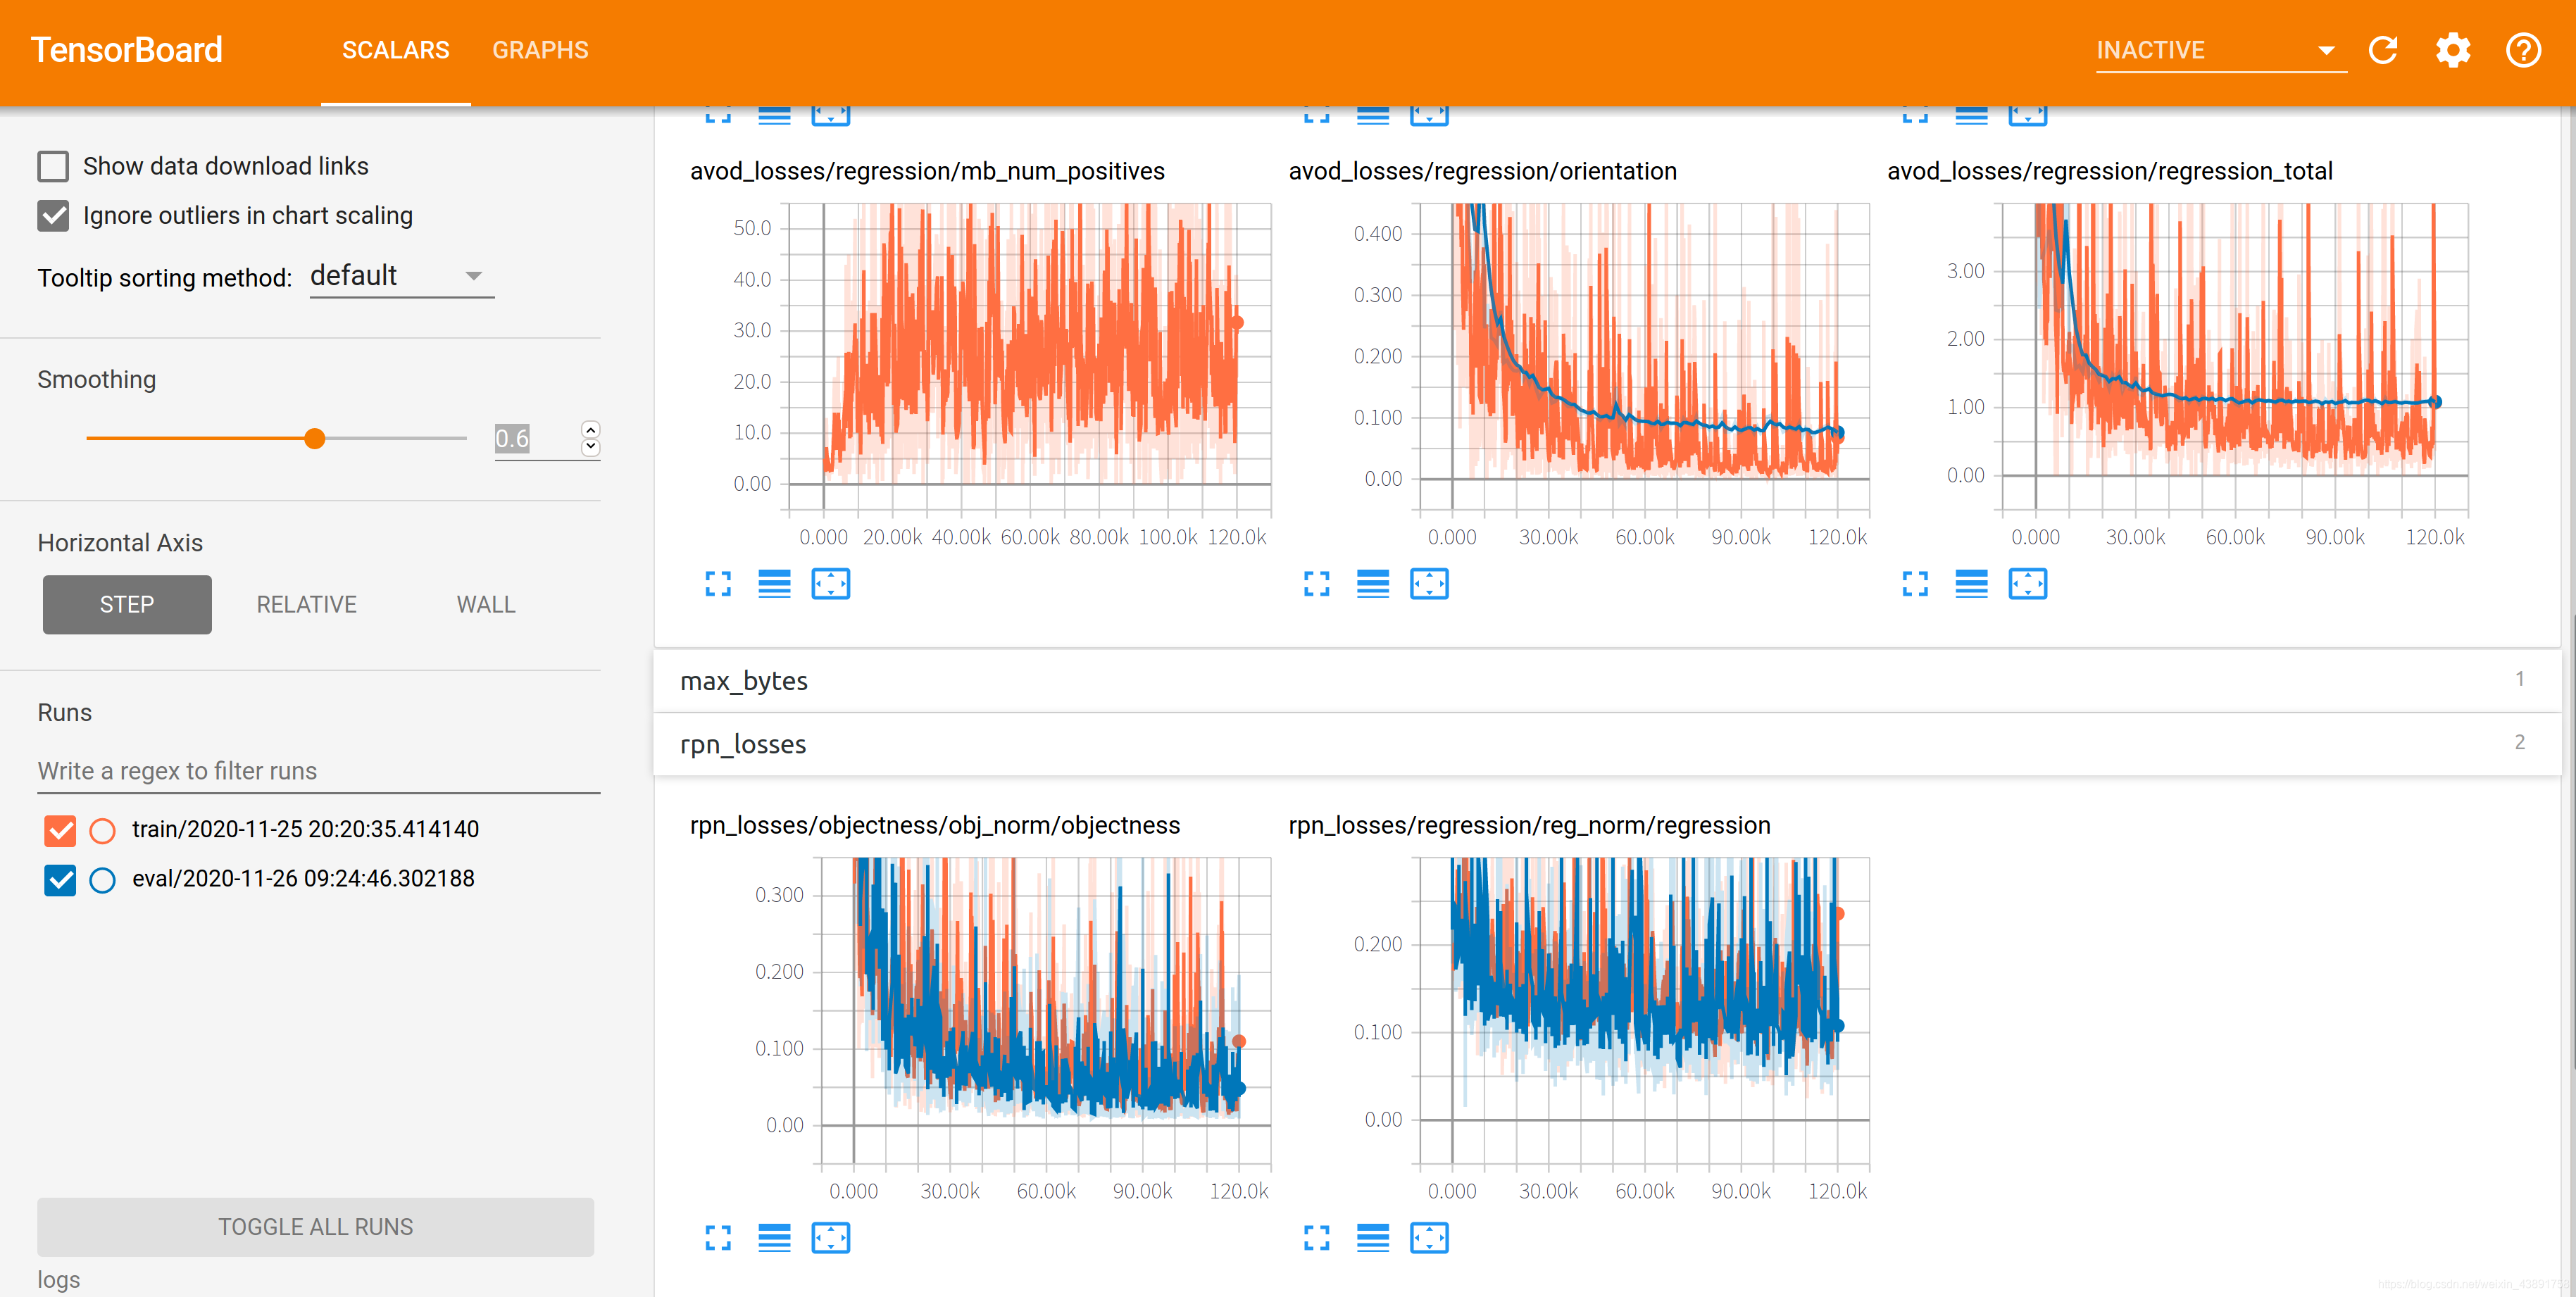Image resolution: width=2576 pixels, height=1297 pixels.
Task: Enable Show data download links
Action: tap(54, 166)
